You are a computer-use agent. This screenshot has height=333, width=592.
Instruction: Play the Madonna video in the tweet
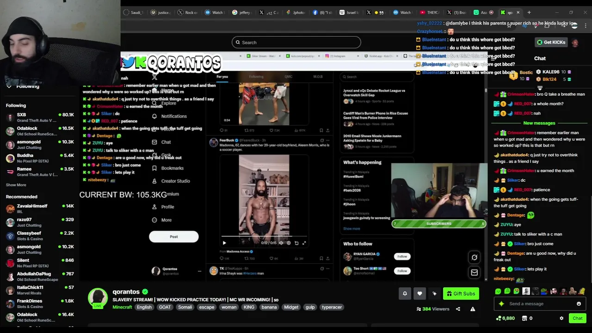(224, 243)
